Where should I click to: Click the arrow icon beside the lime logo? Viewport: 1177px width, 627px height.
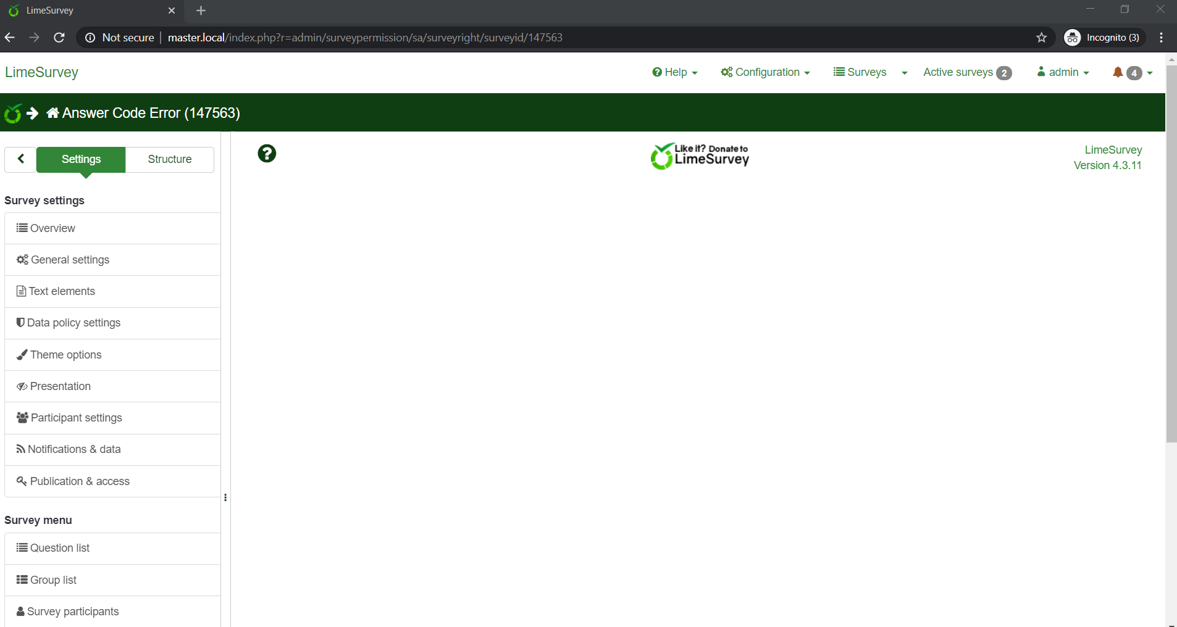coord(33,113)
